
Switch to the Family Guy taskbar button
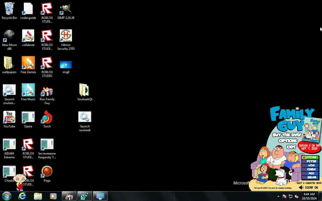pyautogui.click(x=69, y=196)
